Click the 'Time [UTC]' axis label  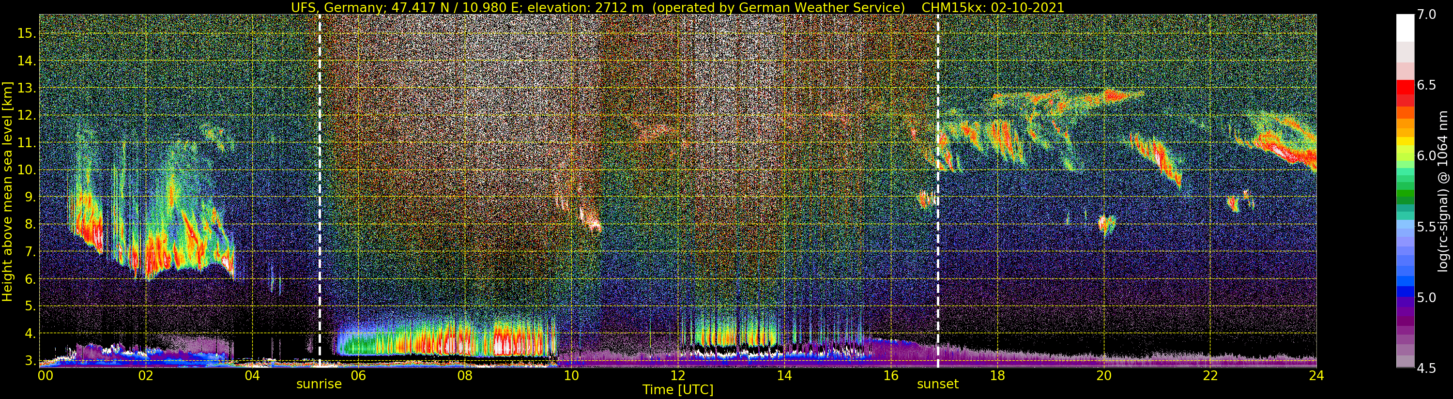[x=677, y=390]
